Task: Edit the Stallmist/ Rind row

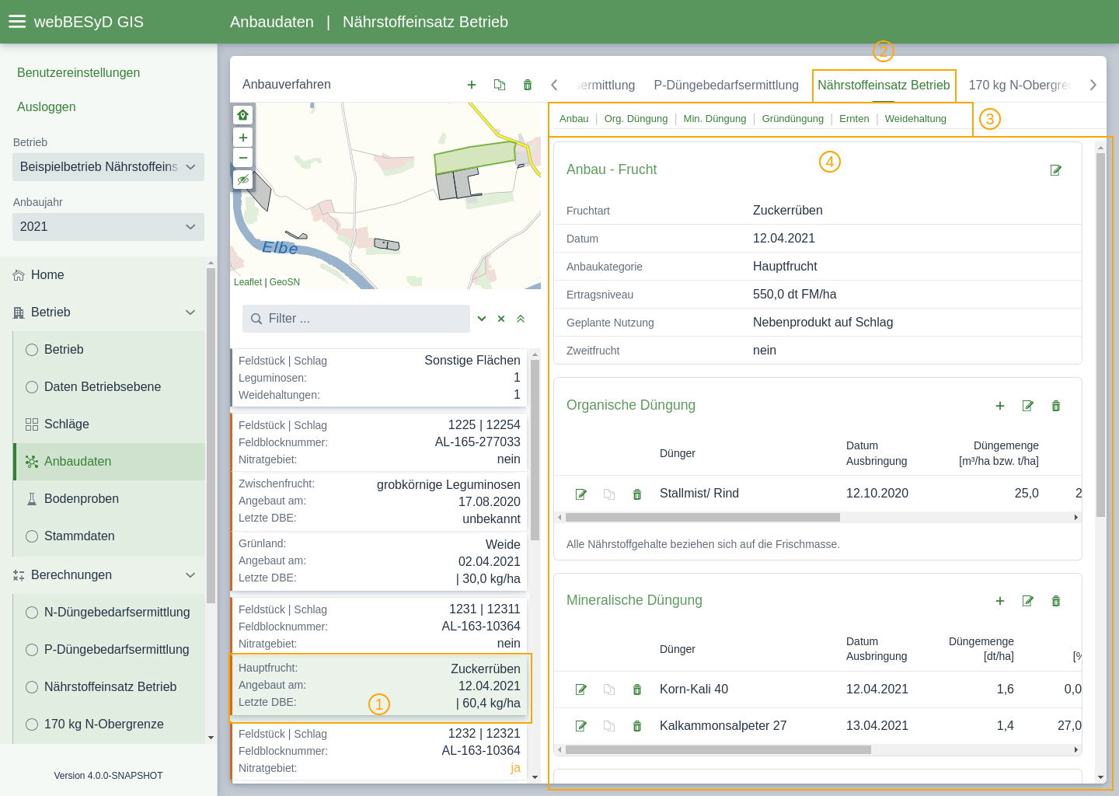Action: point(581,494)
